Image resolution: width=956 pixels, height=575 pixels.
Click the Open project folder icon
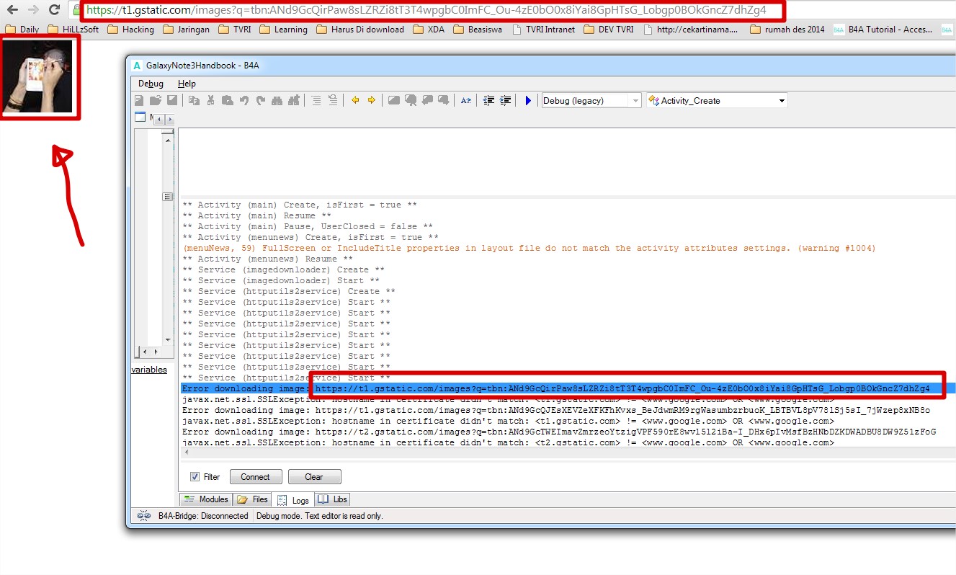tap(156, 101)
